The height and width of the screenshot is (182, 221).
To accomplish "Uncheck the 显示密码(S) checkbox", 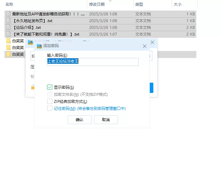I will pyautogui.click(x=50, y=87).
